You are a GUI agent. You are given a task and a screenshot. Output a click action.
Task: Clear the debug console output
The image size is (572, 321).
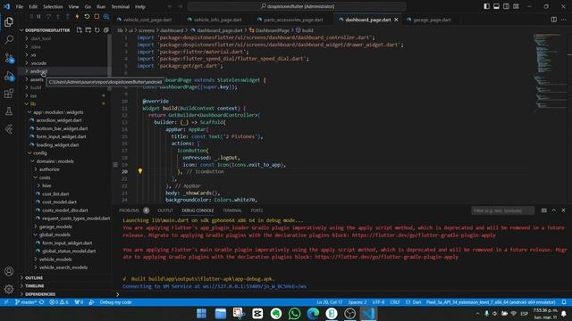coord(544,210)
